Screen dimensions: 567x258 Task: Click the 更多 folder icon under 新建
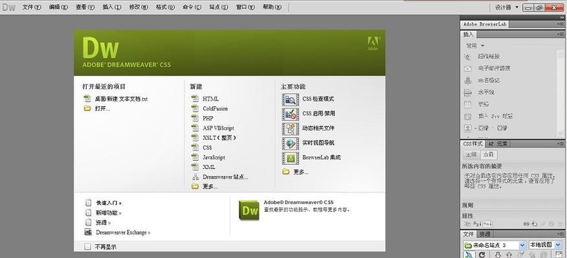(x=195, y=186)
